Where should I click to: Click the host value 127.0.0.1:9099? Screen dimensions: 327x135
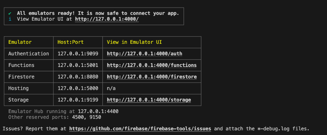coord(78,54)
